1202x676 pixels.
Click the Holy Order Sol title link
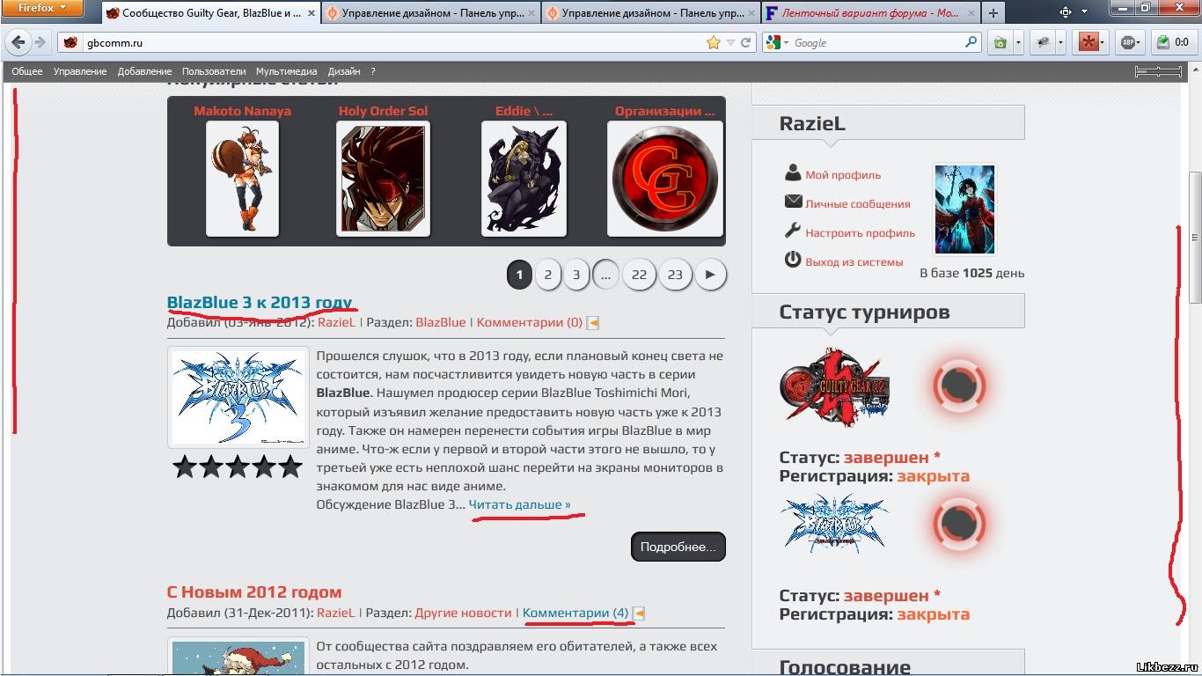point(383,111)
